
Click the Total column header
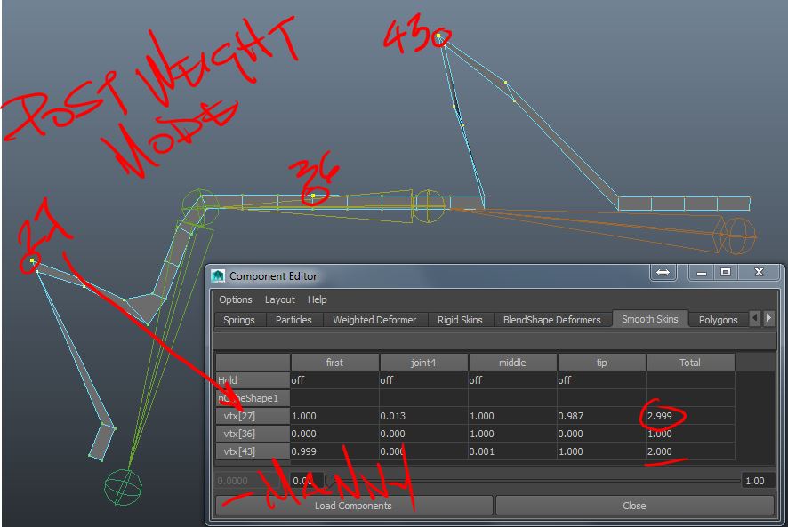tap(690, 362)
